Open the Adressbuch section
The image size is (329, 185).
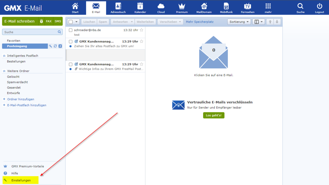[x=118, y=8]
